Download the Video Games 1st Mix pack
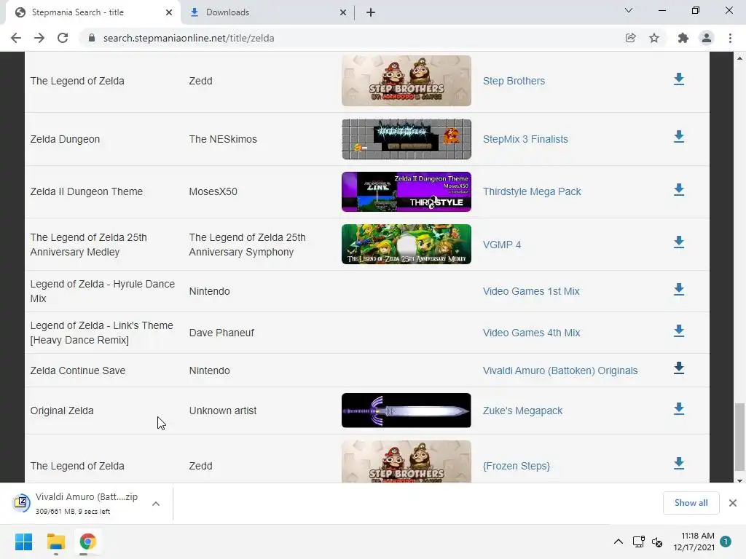This screenshot has width=746, height=559. tap(679, 290)
